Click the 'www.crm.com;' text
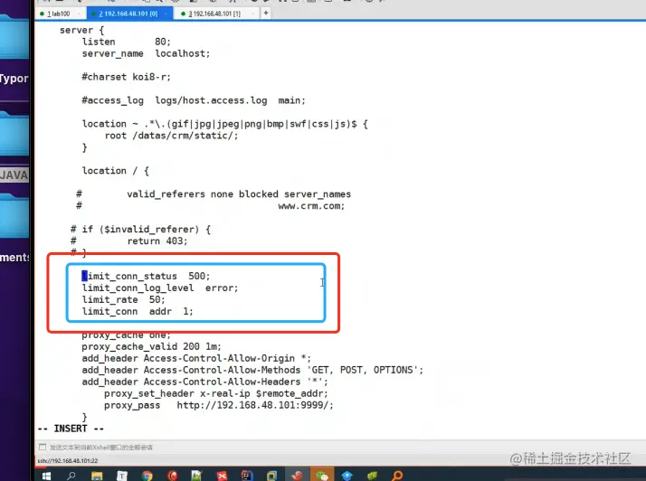646x481 pixels. point(311,206)
